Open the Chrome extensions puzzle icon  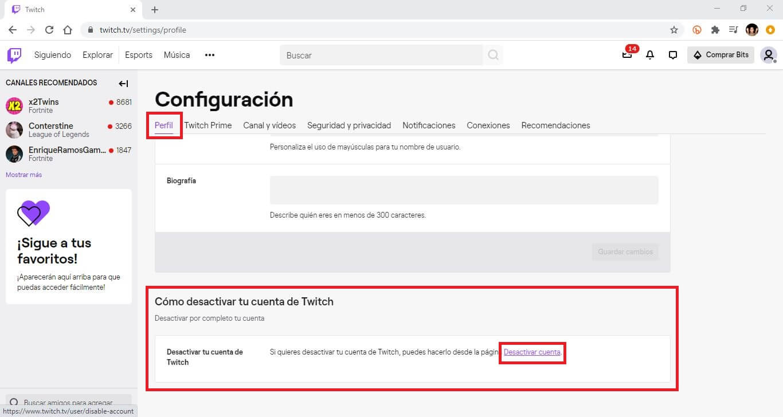(x=715, y=30)
